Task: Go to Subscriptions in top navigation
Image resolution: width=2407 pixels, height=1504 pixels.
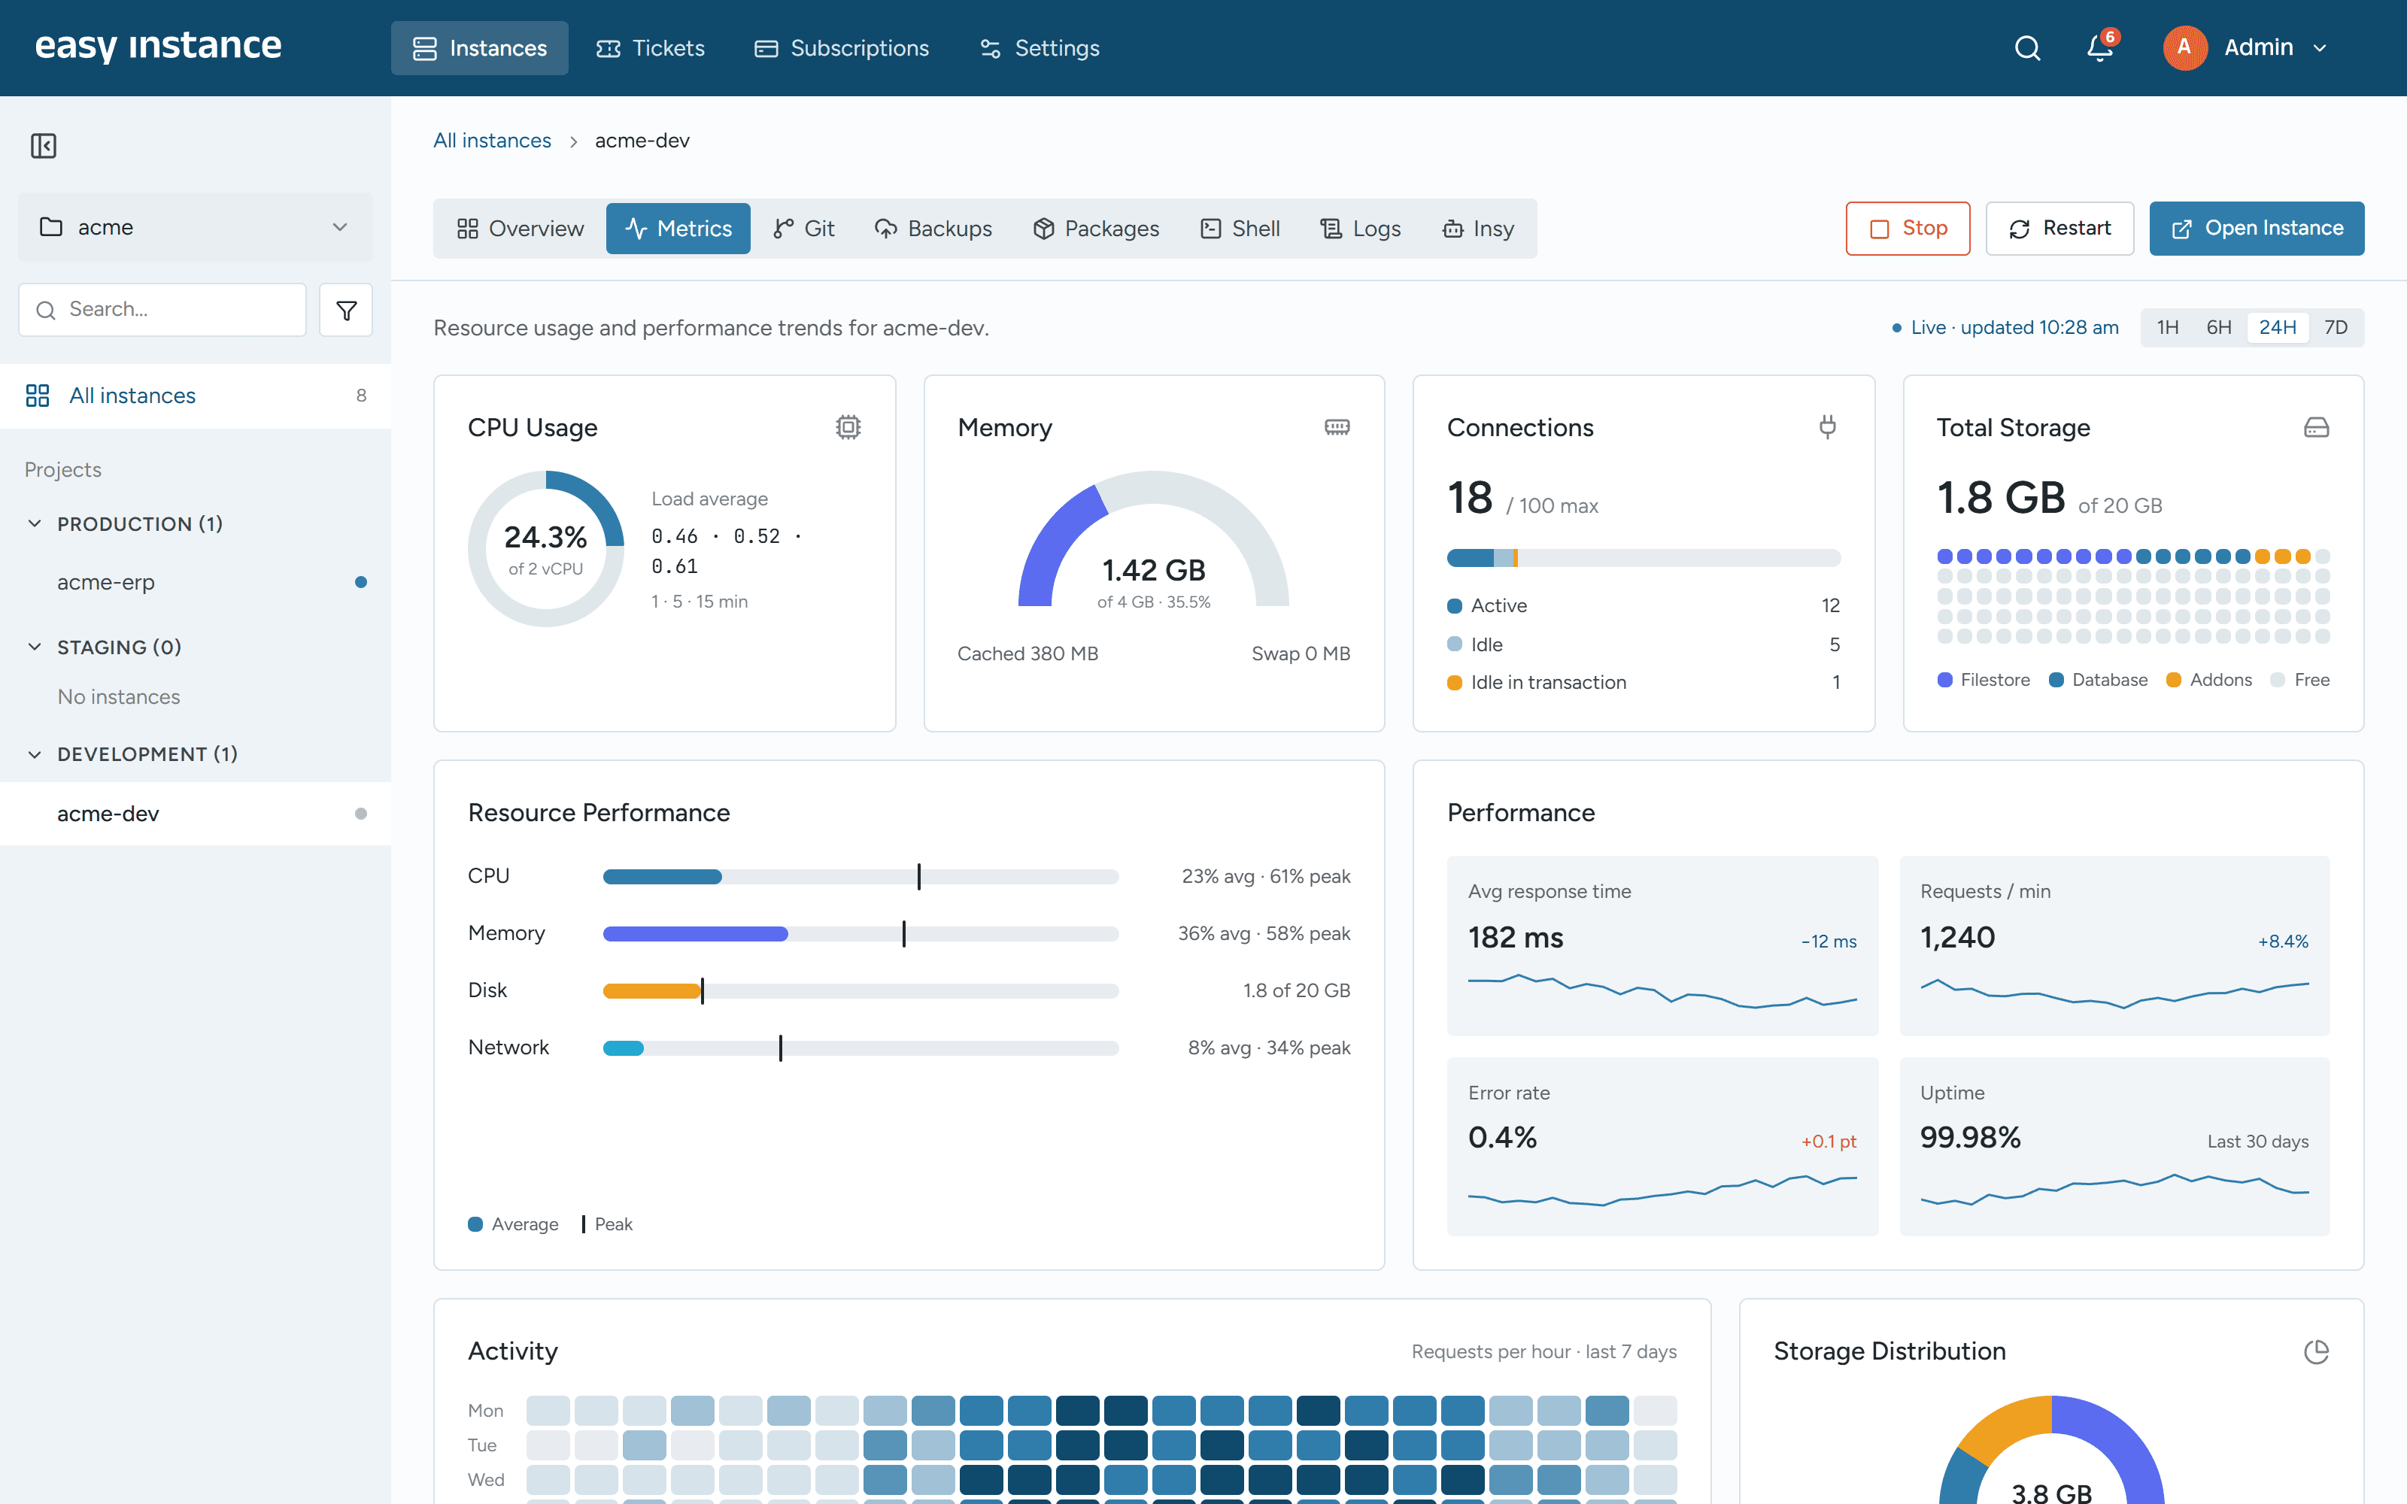Action: pos(842,47)
